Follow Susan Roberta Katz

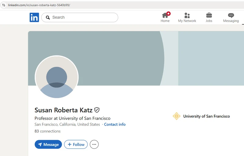coord(76,144)
